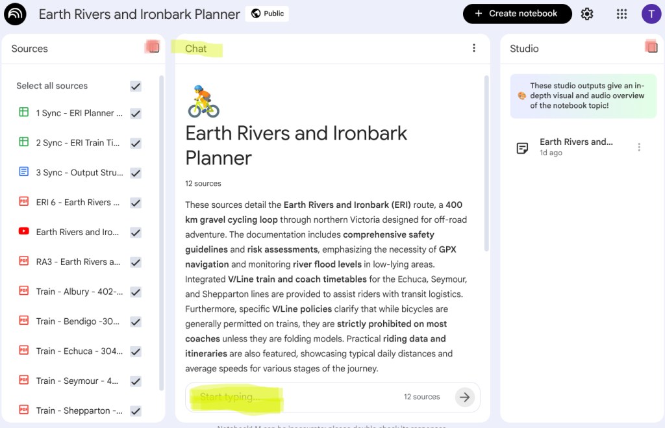Screen dimensions: 665x428
Task: Open the Train - Seymour source
Action: point(77,381)
